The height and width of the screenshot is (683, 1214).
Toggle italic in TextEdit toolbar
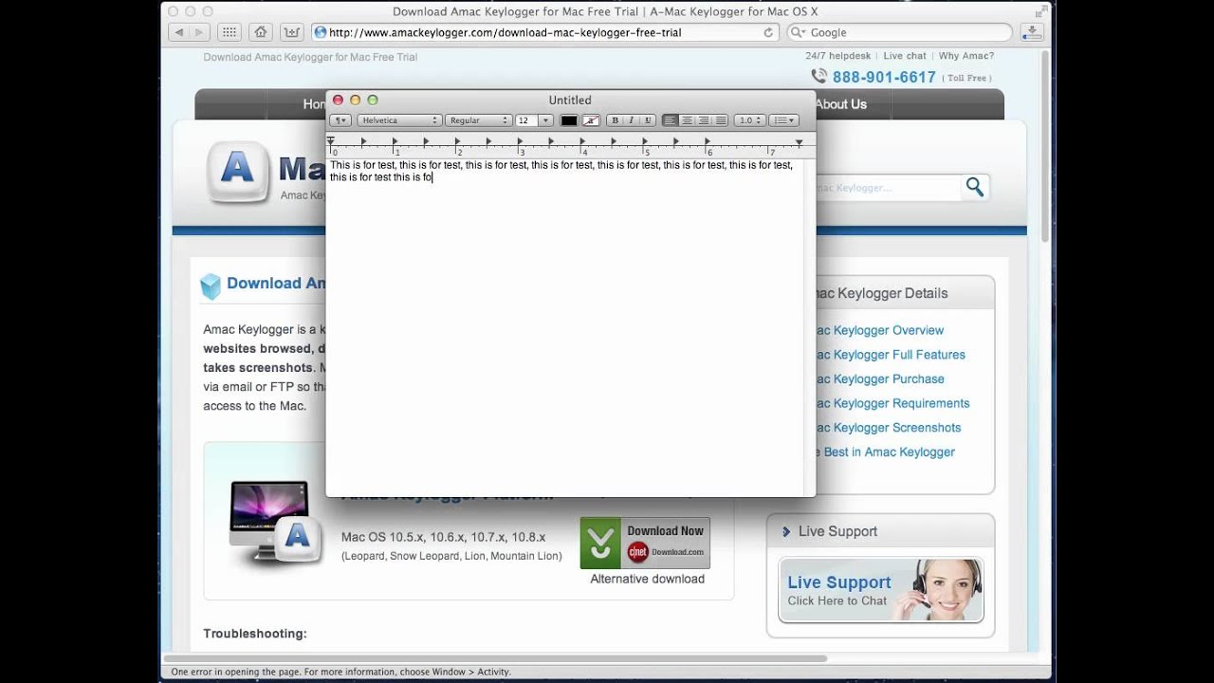[631, 120]
